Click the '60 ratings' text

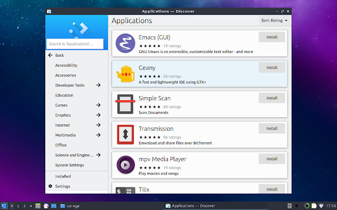click(x=172, y=107)
